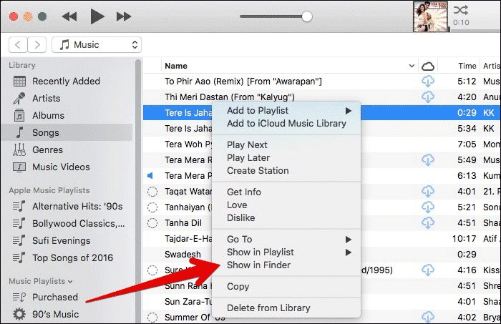
Task: Open Top Songs of 2016 playlist
Action: click(x=72, y=257)
